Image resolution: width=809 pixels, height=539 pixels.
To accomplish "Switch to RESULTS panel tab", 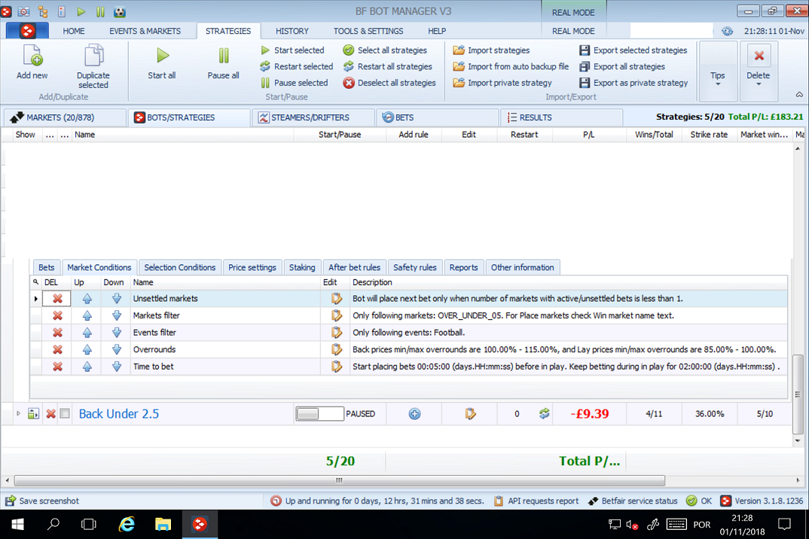I will point(562,117).
